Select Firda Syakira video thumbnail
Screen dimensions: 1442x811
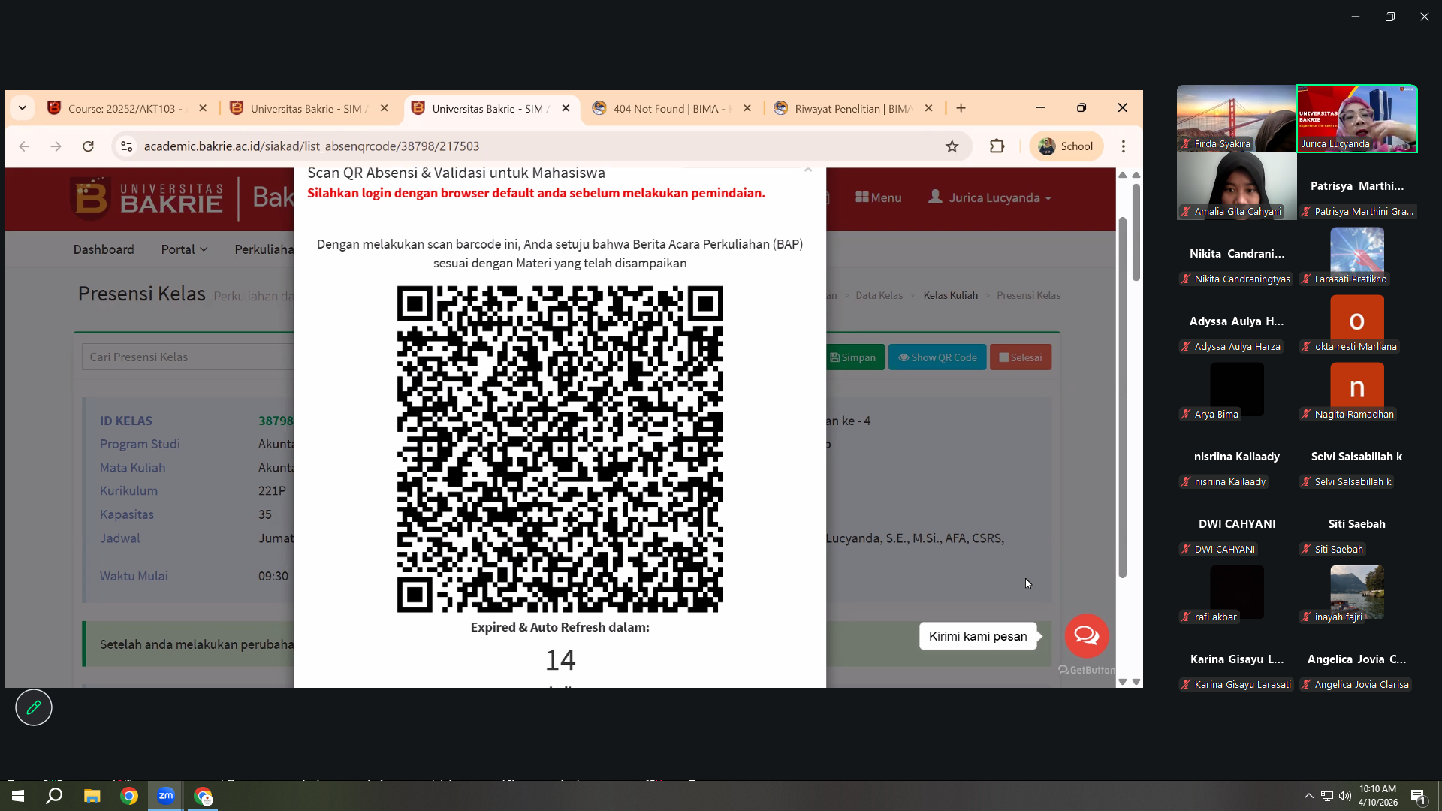point(1237,119)
